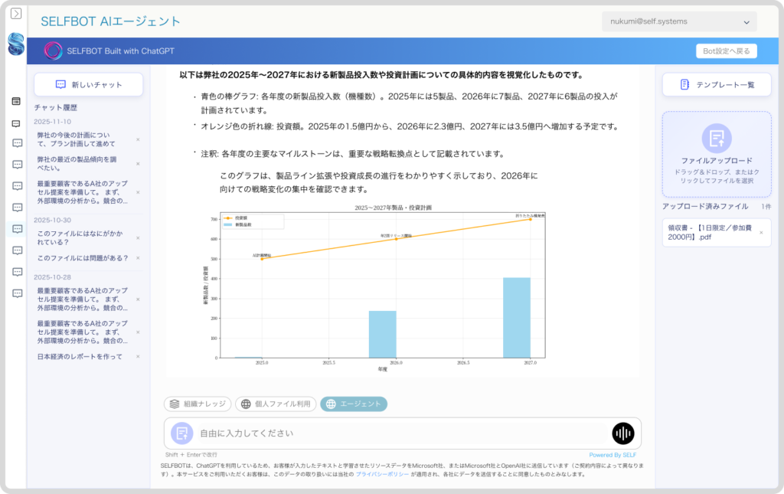Open the プライバシーポリシー link
The image size is (784, 494).
point(382,475)
